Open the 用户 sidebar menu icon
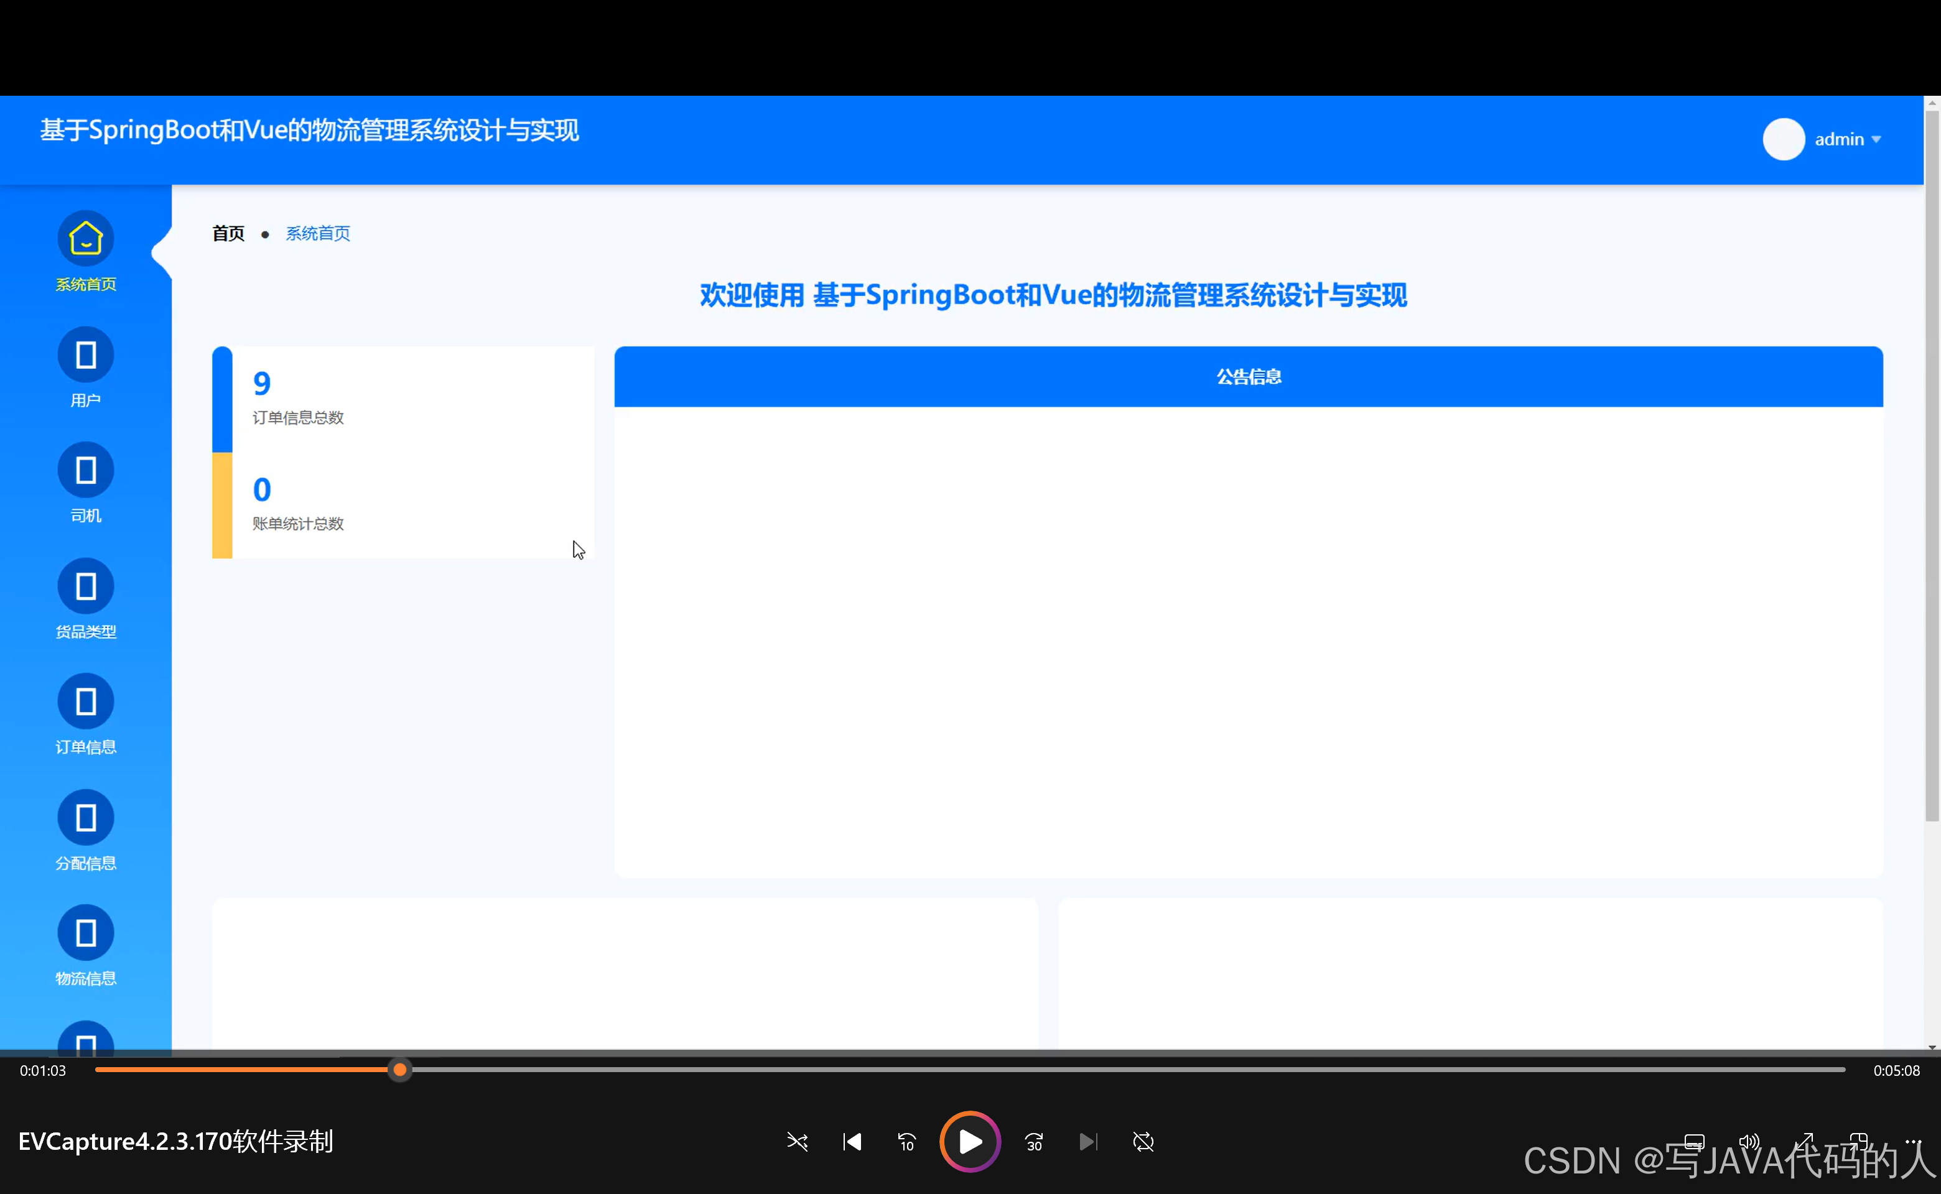Viewport: 1941px width, 1194px height. (85, 354)
